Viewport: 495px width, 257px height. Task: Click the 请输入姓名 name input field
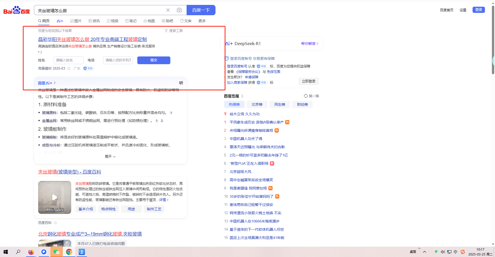68,60
